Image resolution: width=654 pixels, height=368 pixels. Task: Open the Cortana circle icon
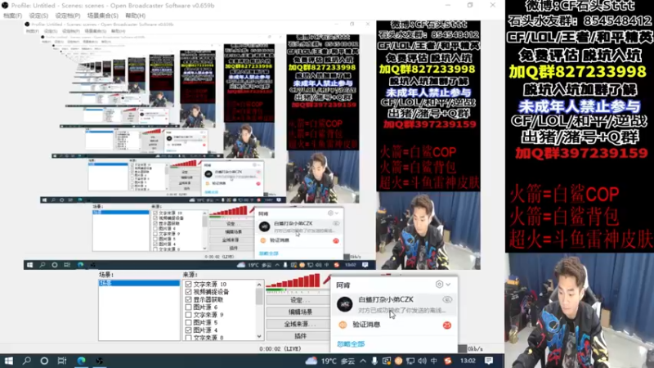[x=44, y=361]
